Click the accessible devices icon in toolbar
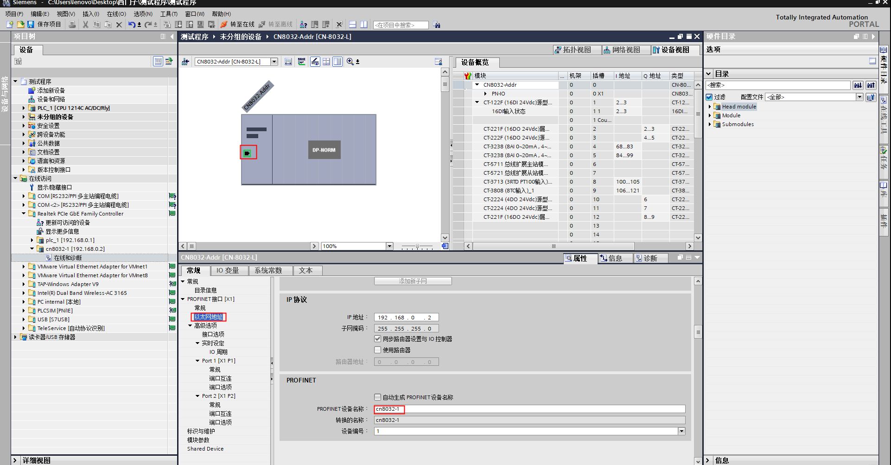This screenshot has width=891, height=465. (303, 25)
